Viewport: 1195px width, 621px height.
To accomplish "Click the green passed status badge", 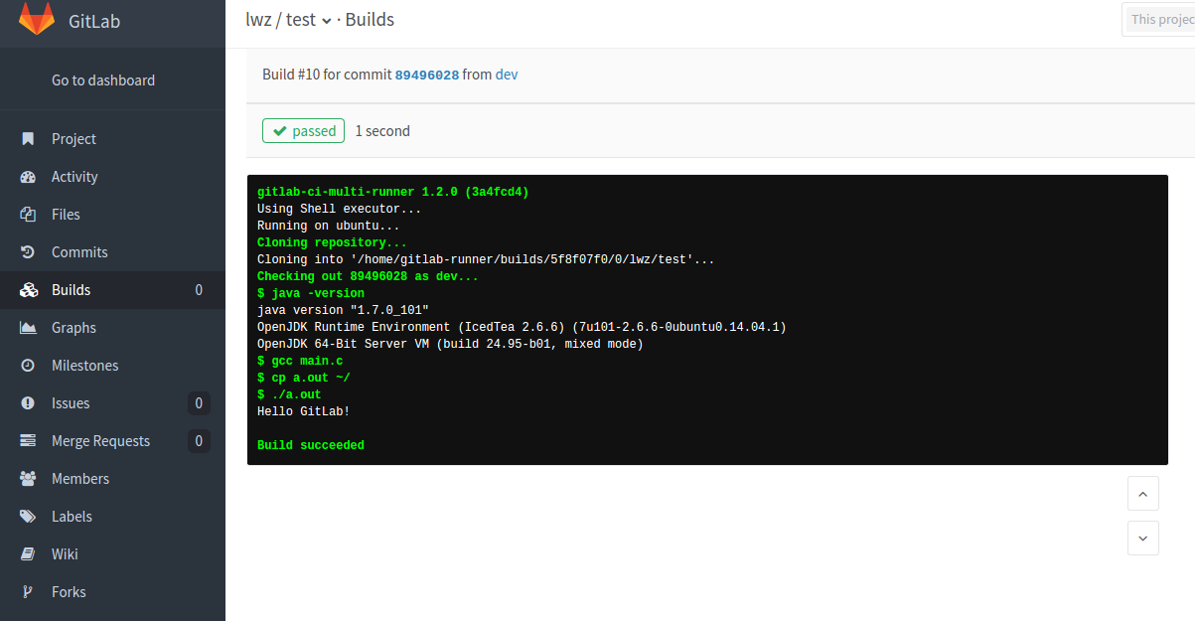I will [x=303, y=131].
